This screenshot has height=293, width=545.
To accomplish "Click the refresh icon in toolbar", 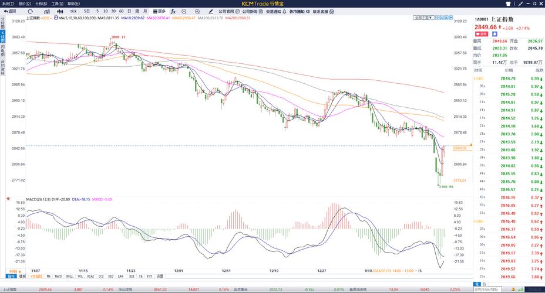I will coord(30,11).
